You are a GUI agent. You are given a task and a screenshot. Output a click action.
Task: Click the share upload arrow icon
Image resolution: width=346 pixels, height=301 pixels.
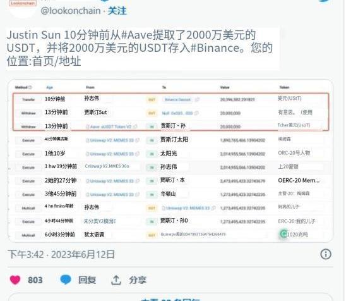tap(116, 279)
